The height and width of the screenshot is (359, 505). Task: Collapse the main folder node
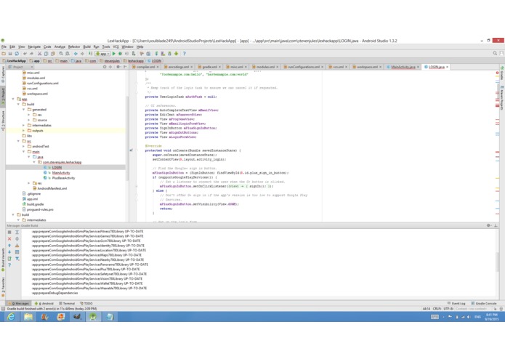click(x=23, y=152)
